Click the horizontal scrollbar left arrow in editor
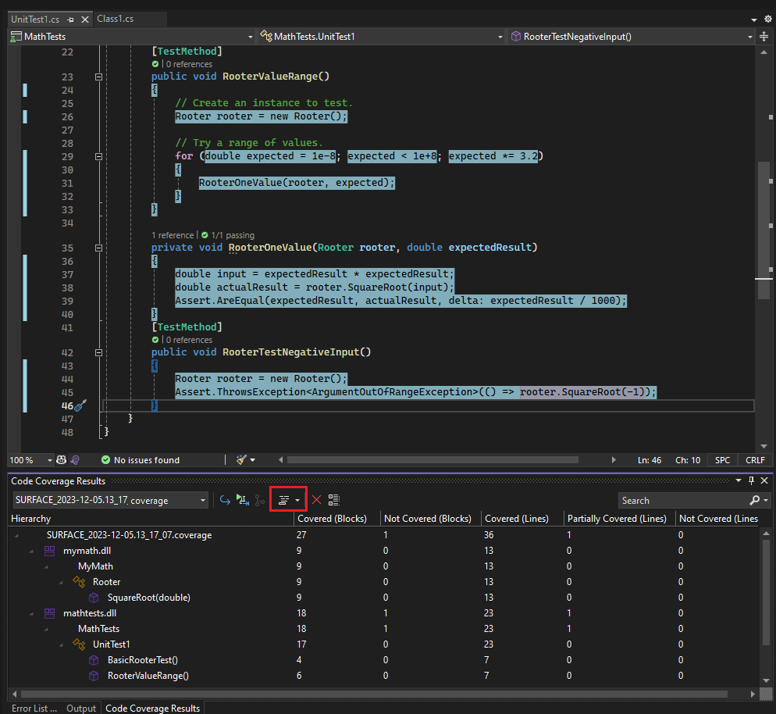This screenshot has height=714, width=776. [280, 460]
